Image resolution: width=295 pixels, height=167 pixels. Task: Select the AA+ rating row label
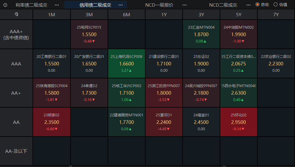(x=16, y=93)
